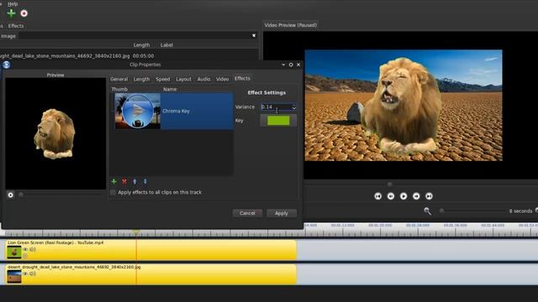538x302 pixels.
Task: Click the red record icon in the toolbar
Action: pyautogui.click(x=24, y=13)
